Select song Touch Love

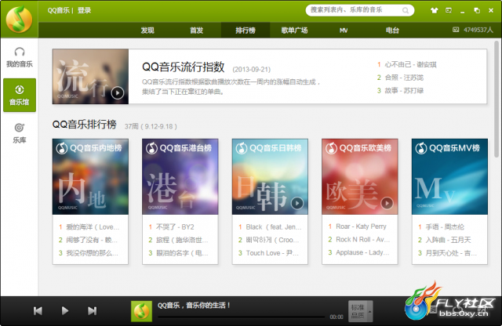(x=272, y=253)
